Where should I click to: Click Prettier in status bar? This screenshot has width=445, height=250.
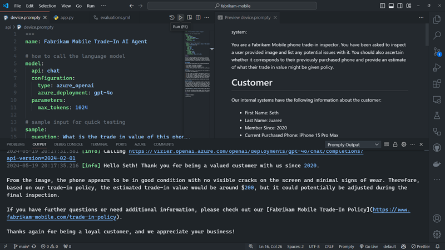click(x=421, y=246)
